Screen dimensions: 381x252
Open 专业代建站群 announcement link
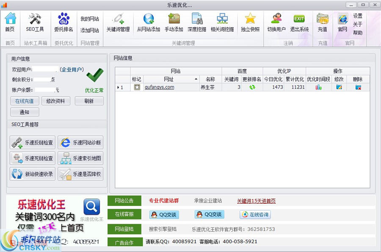(164, 201)
